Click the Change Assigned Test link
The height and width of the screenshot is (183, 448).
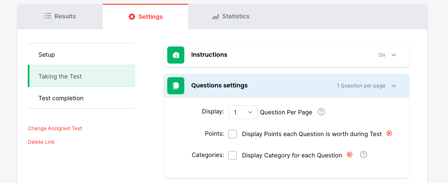click(x=55, y=128)
